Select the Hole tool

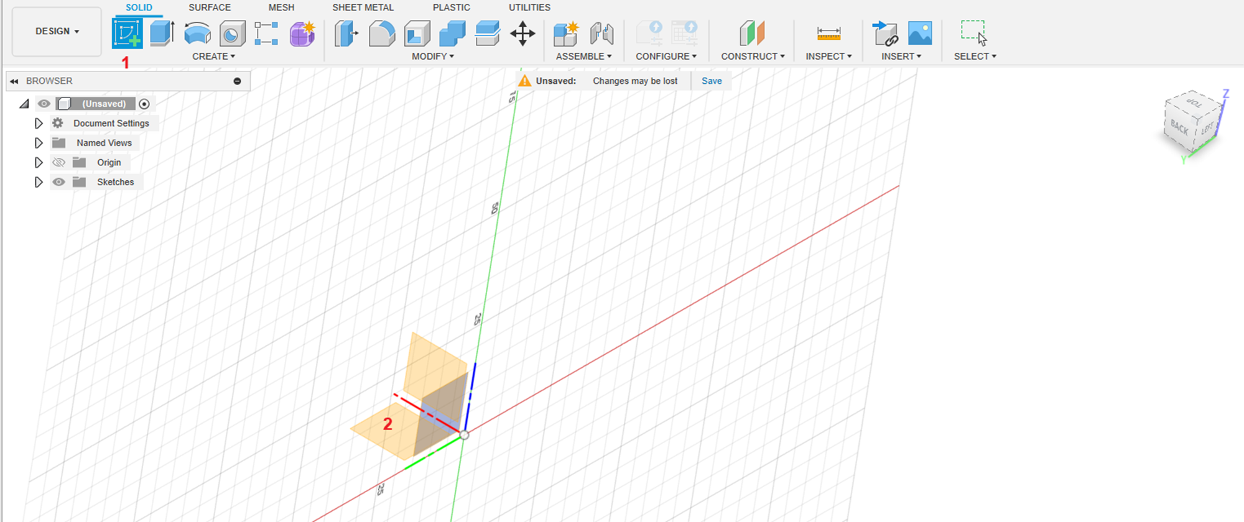[x=232, y=34]
